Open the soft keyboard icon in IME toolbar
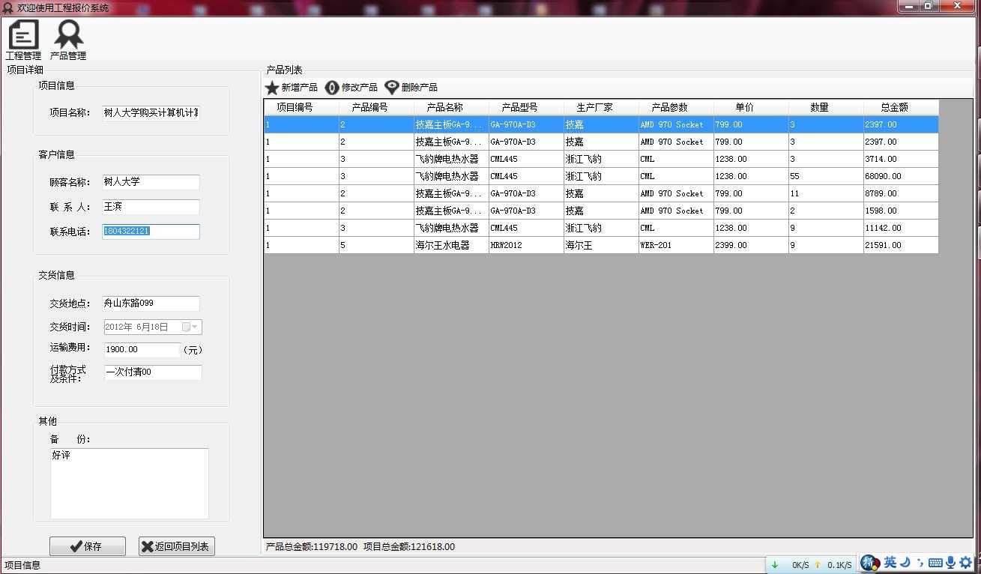This screenshot has height=574, width=981. click(935, 563)
